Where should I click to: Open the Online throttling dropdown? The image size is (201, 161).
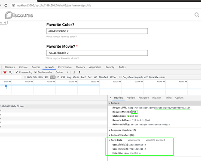(x=62, y=72)
